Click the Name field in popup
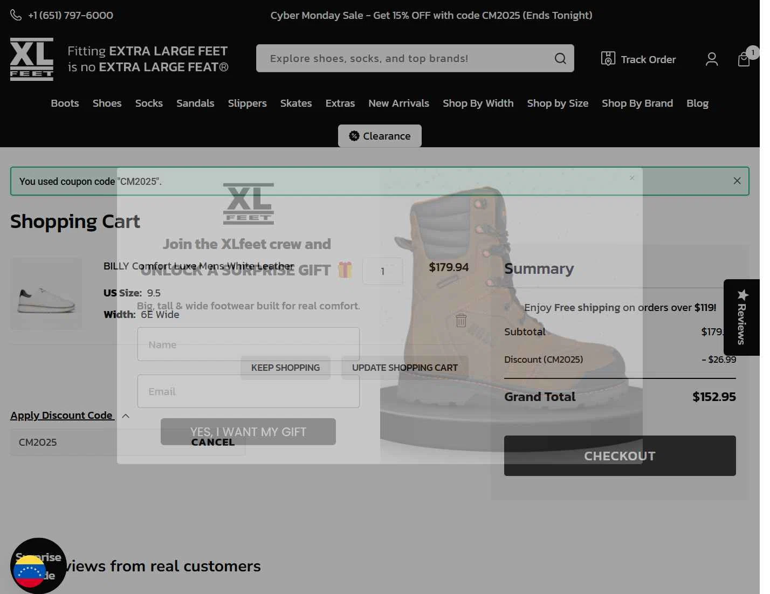This screenshot has height=594, width=770. (249, 344)
